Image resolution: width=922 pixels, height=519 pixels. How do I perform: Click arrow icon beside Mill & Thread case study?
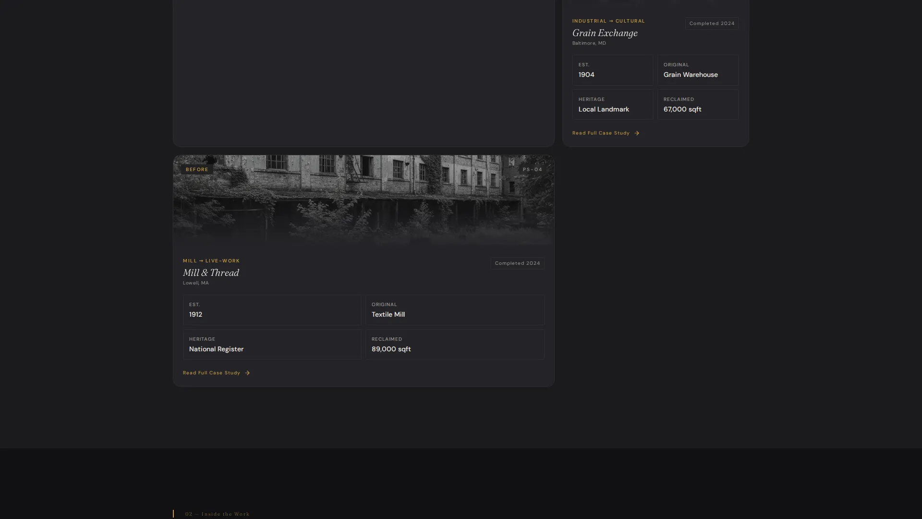[247, 373]
